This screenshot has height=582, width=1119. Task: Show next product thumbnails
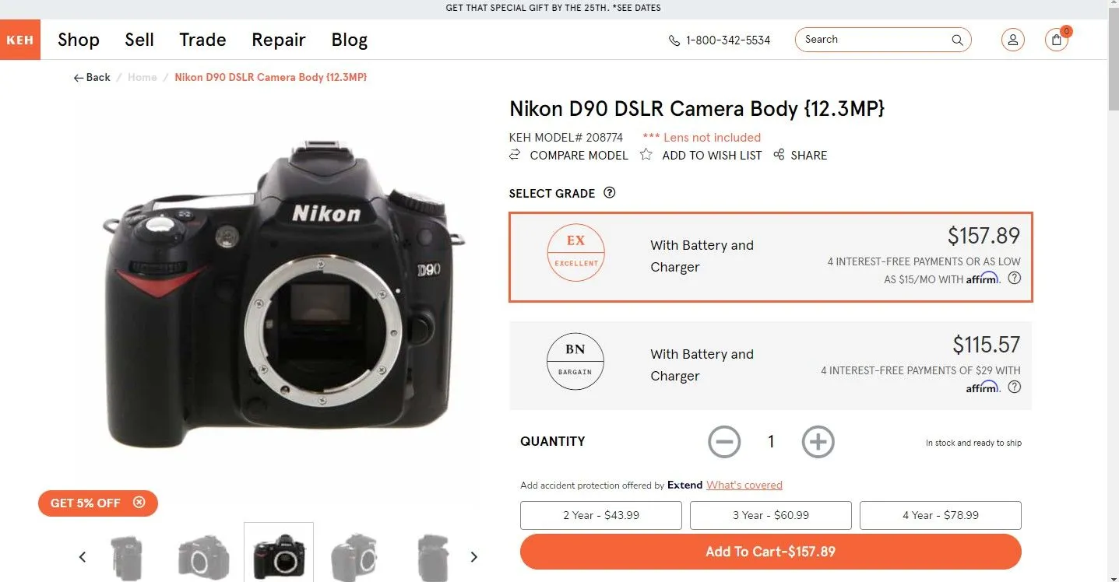[473, 556]
